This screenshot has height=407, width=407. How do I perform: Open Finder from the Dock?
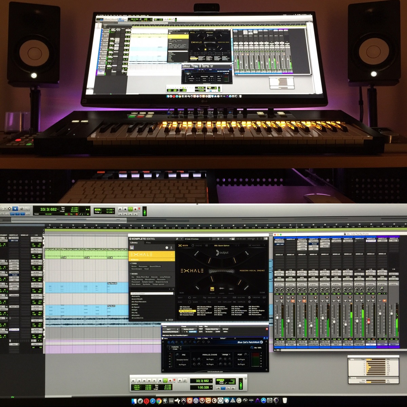(x=134, y=401)
